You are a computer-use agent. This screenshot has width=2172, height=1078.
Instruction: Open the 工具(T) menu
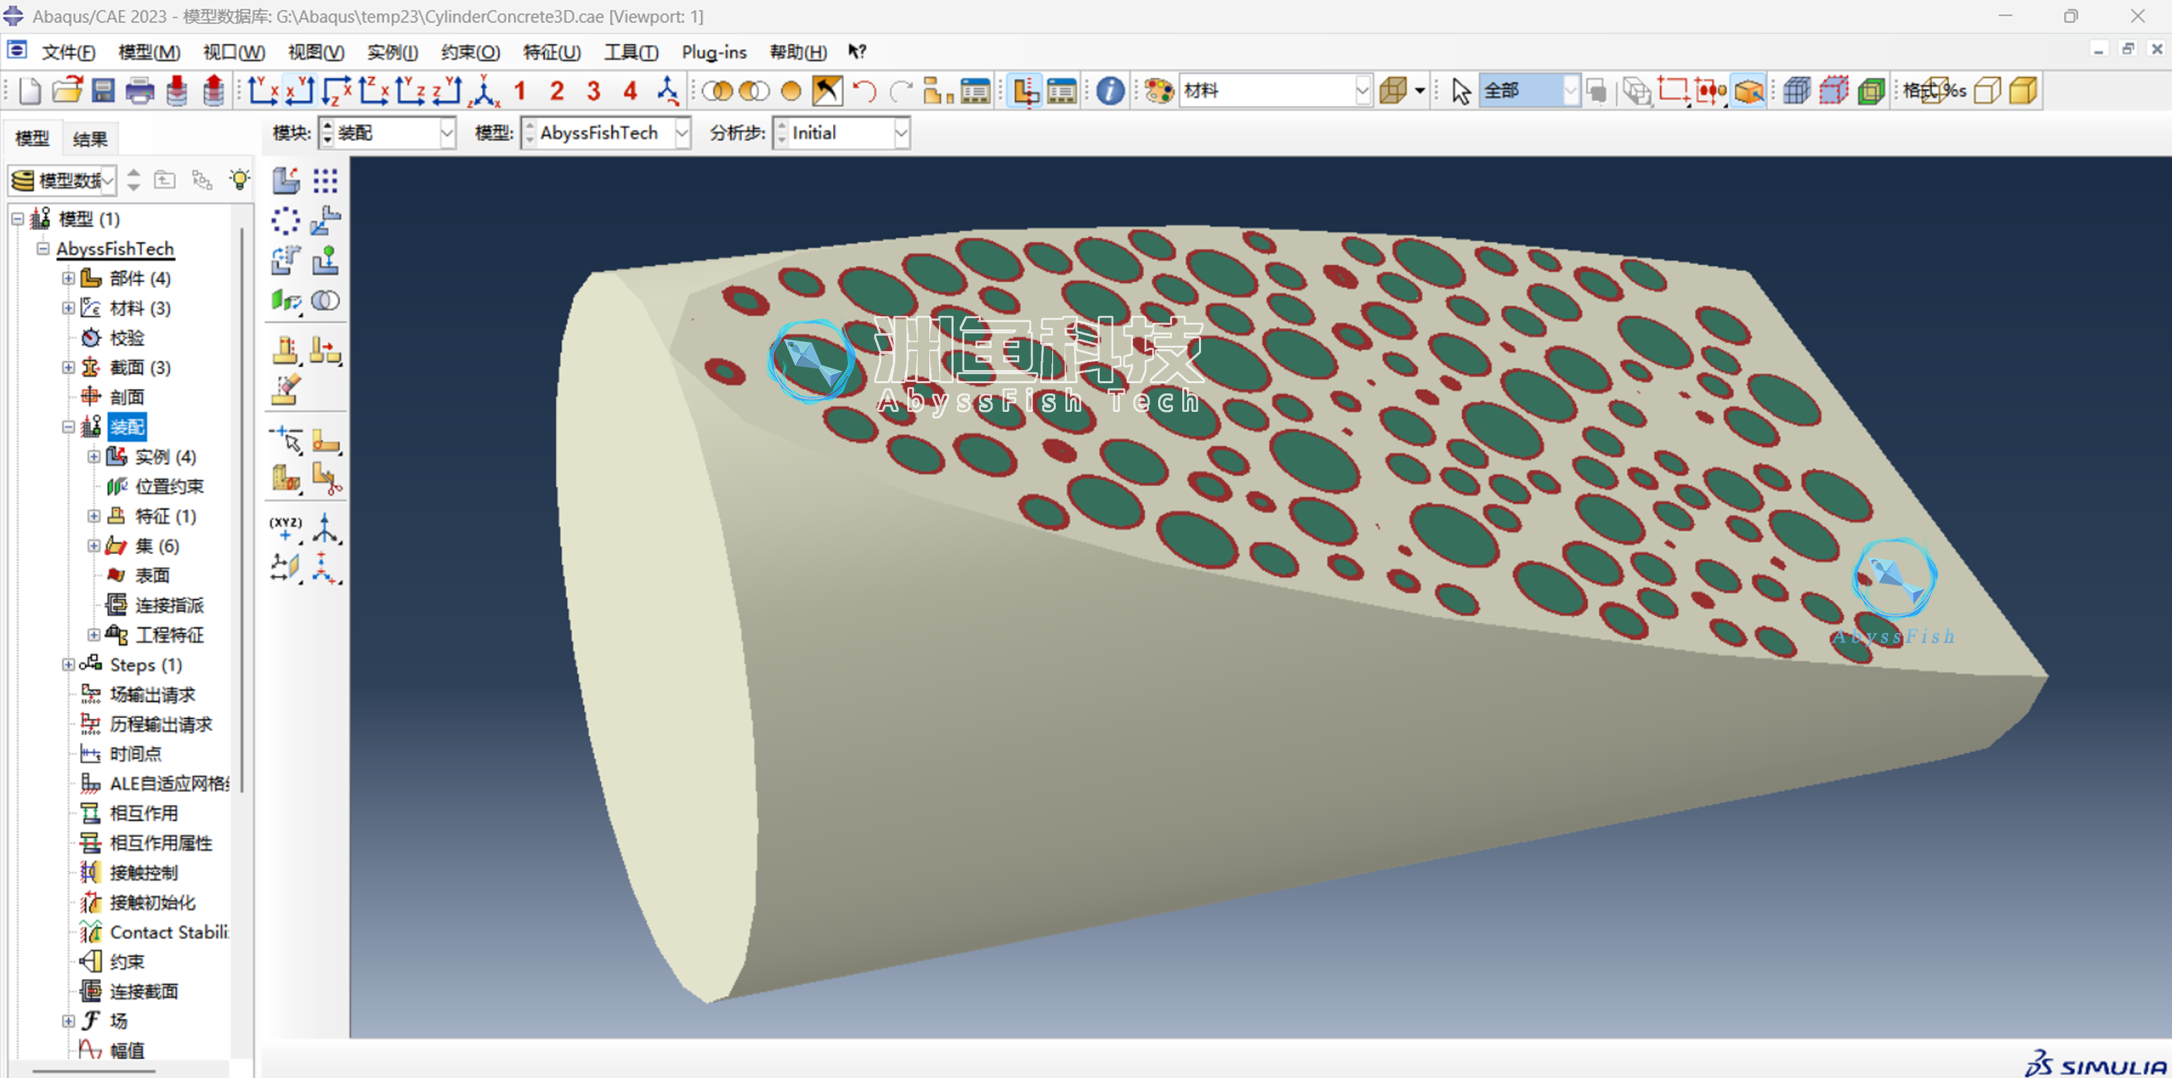(x=631, y=52)
